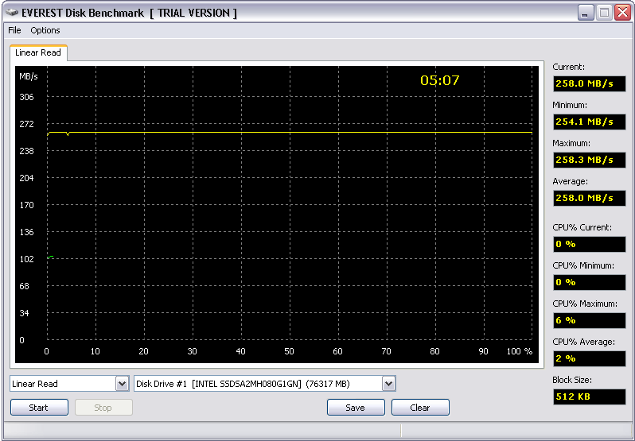
Task: Click the Maximum 258.3 MB/s value box
Action: point(589,160)
